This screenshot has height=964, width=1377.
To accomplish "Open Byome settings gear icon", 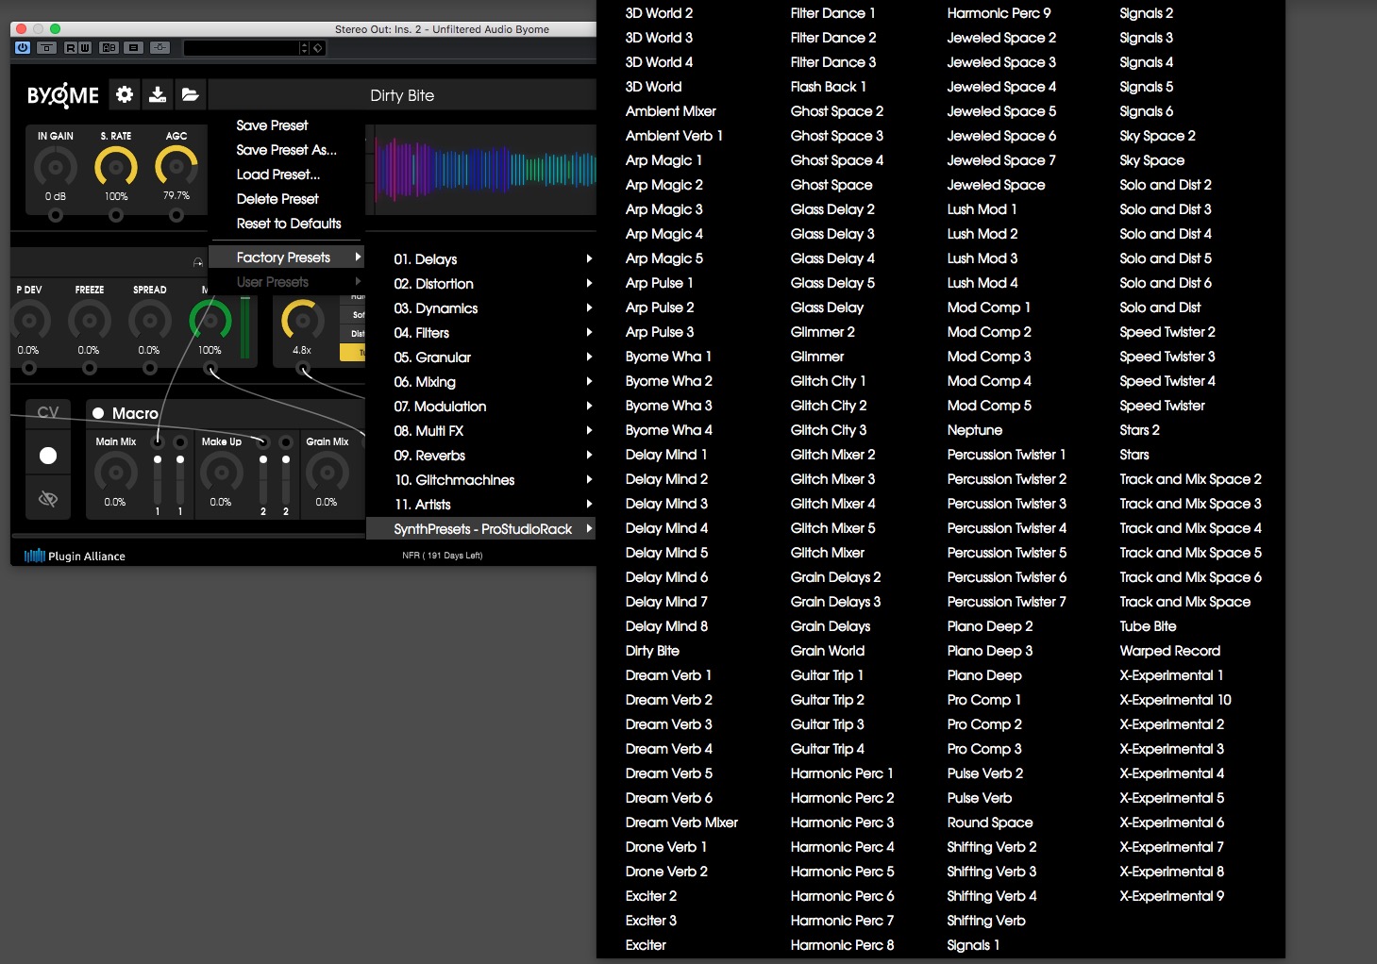I will [125, 94].
